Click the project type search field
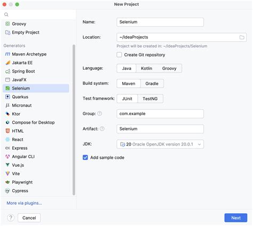The height and width of the screenshot is (226, 253). pyautogui.click(x=38, y=14)
